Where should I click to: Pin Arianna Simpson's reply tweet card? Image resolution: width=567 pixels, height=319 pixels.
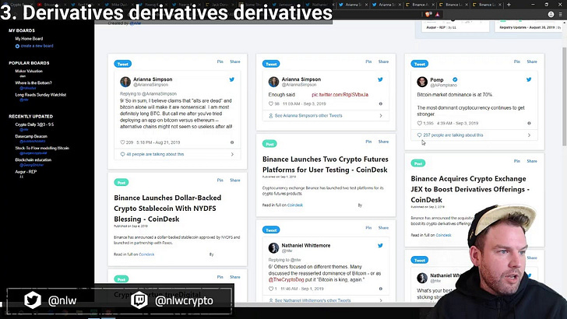pos(220,61)
